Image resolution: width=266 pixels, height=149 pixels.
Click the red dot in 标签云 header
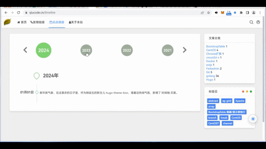point(243,91)
